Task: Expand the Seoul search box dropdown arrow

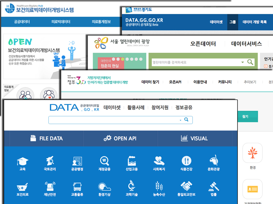Action: pyautogui.click(x=243, y=62)
